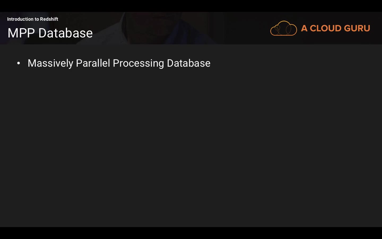Click the word "Parallel" in the bullet

tap(93, 63)
